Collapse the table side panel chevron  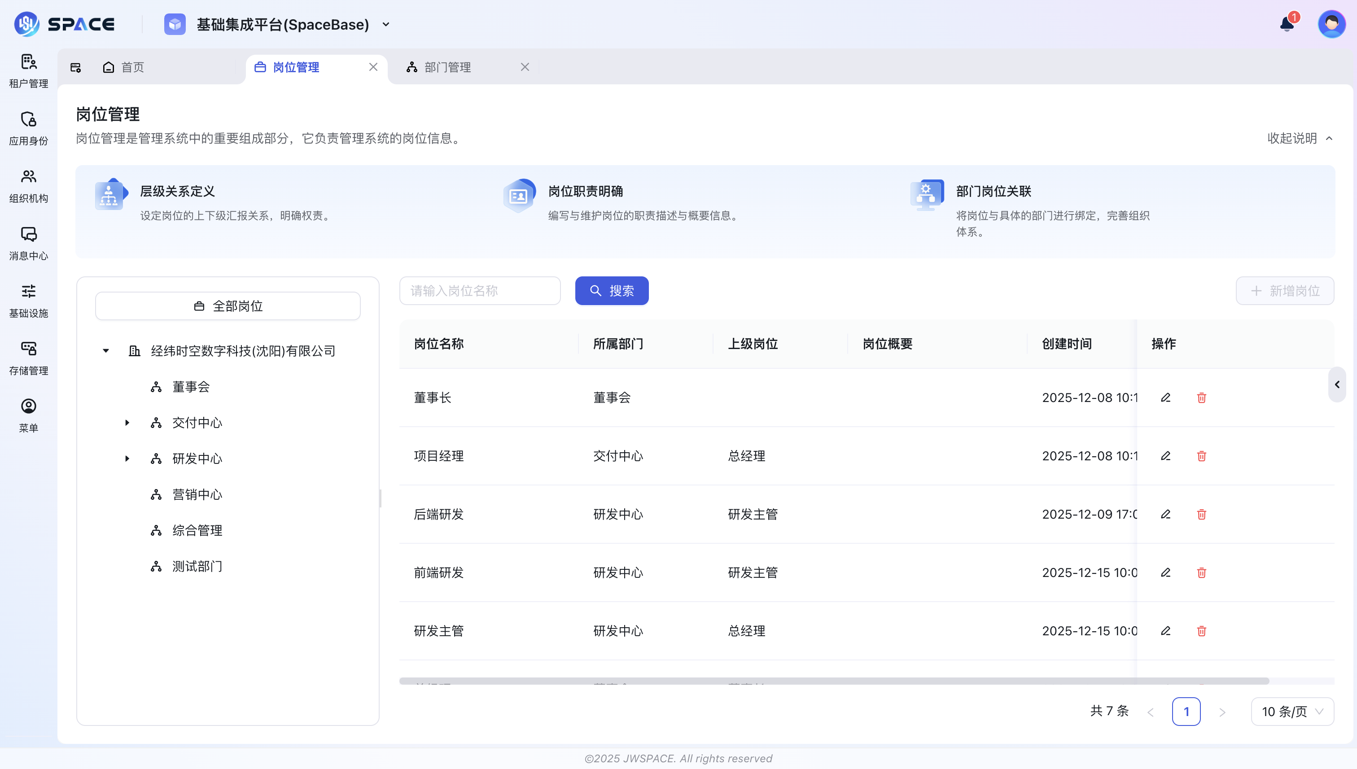pos(1338,384)
